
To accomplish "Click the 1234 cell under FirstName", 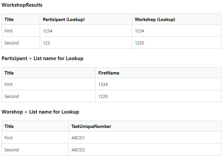I will [x=103, y=84].
